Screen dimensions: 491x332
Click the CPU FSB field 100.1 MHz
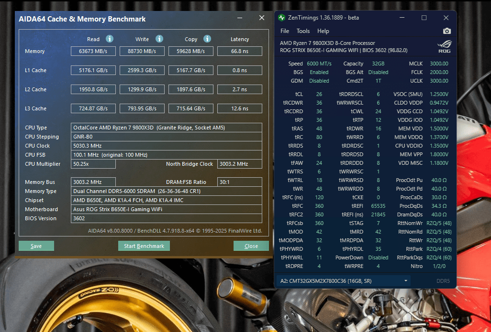(167, 155)
